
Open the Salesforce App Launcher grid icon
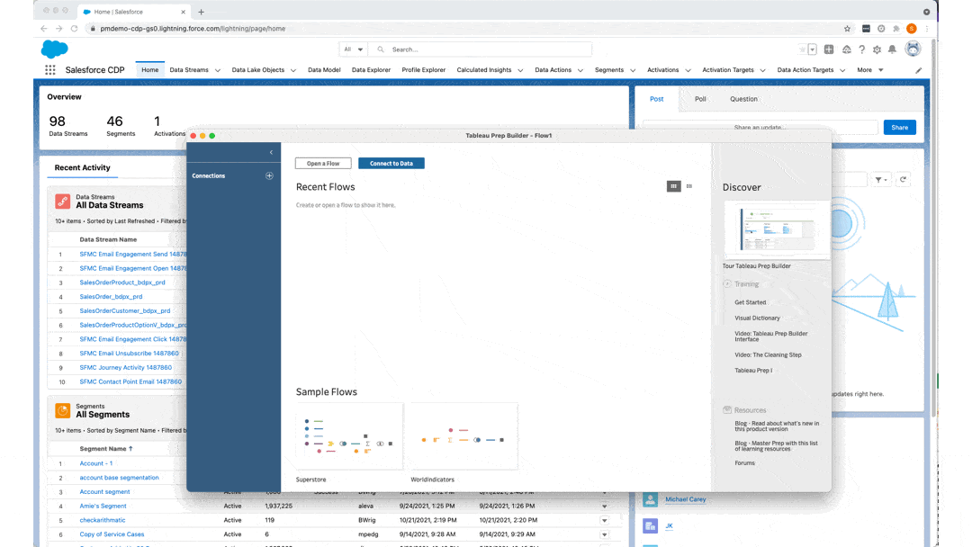click(x=50, y=70)
